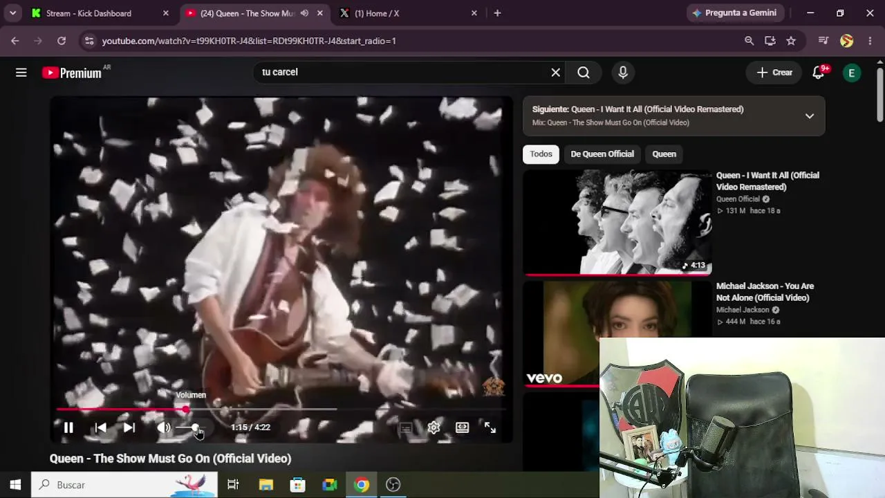Open the account avatar 'E' menu
885x498 pixels.
tap(852, 73)
